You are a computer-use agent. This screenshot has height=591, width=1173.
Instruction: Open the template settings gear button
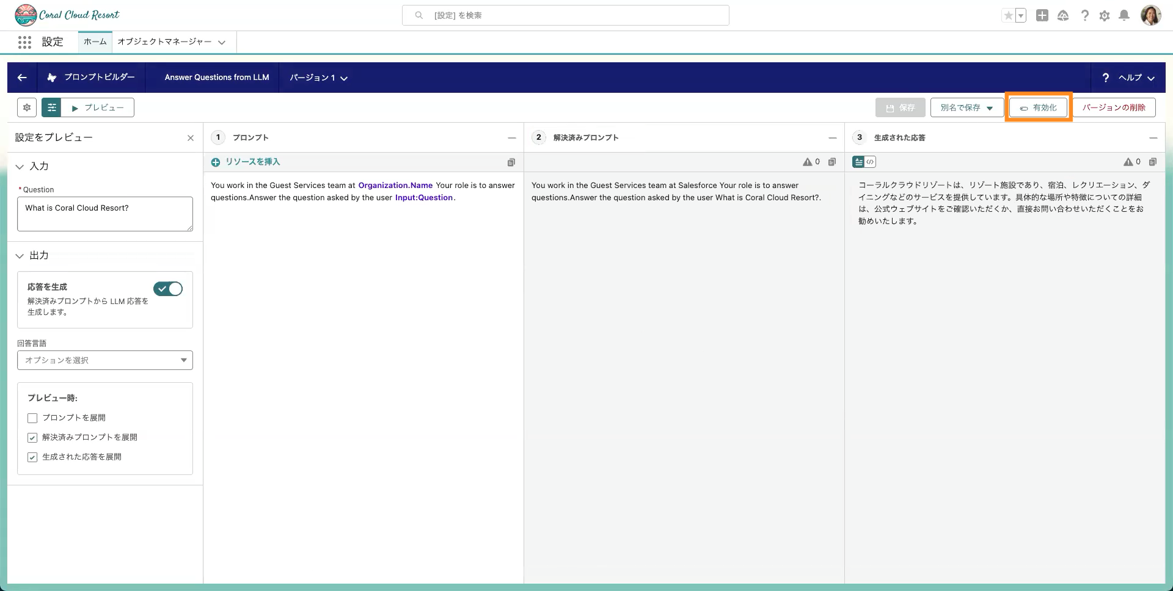click(27, 107)
